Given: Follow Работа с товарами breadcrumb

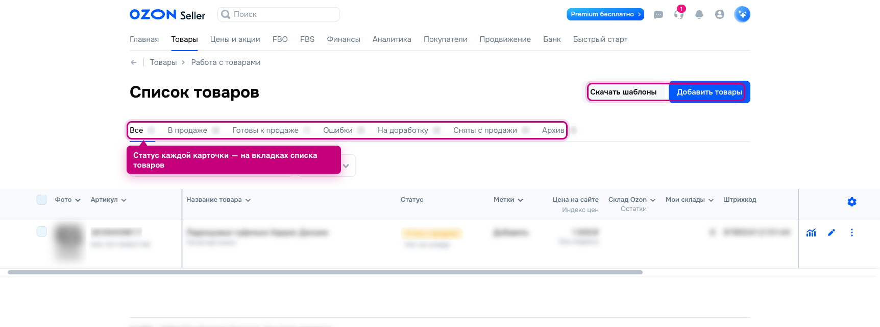Looking at the screenshot, I should pyautogui.click(x=226, y=62).
